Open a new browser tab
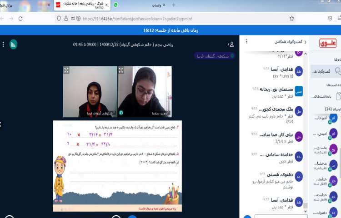The image size is (341, 218). coord(174,5)
